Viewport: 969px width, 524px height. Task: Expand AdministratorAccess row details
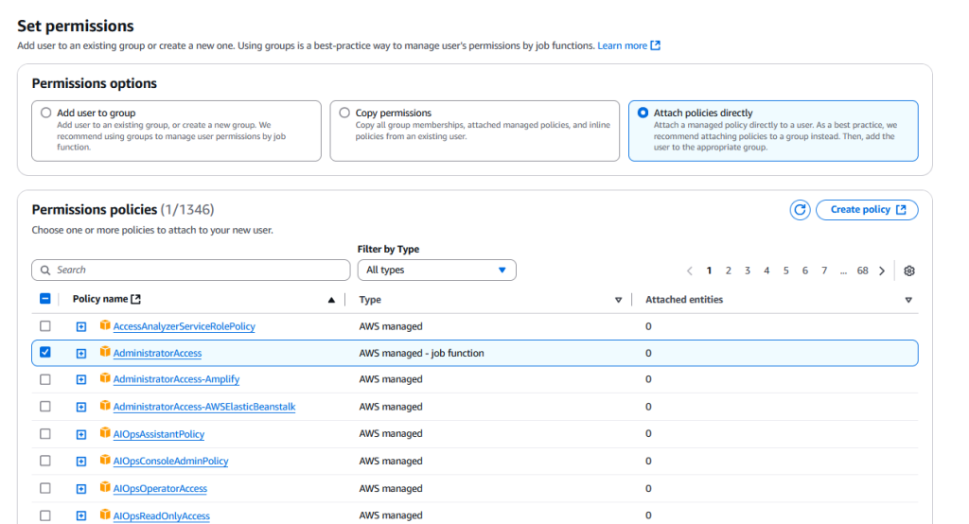(81, 354)
